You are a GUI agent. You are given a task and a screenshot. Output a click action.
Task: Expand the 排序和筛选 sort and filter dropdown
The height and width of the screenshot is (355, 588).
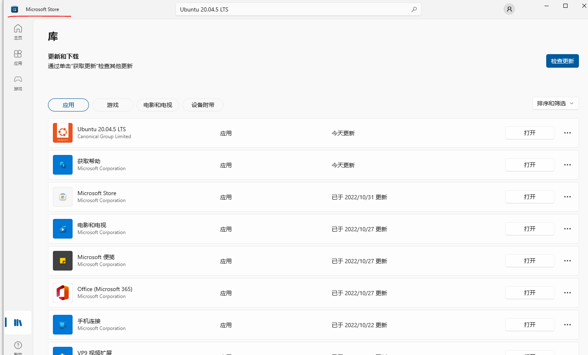point(555,103)
